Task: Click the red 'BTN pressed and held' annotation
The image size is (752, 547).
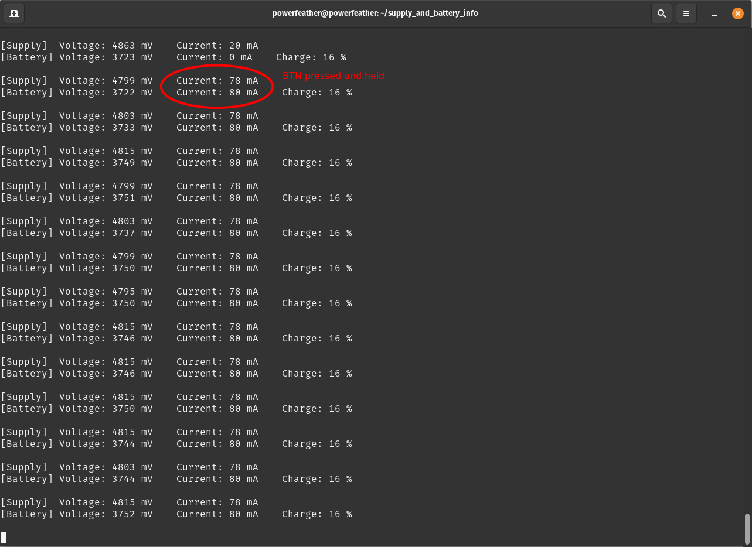Action: [x=333, y=76]
